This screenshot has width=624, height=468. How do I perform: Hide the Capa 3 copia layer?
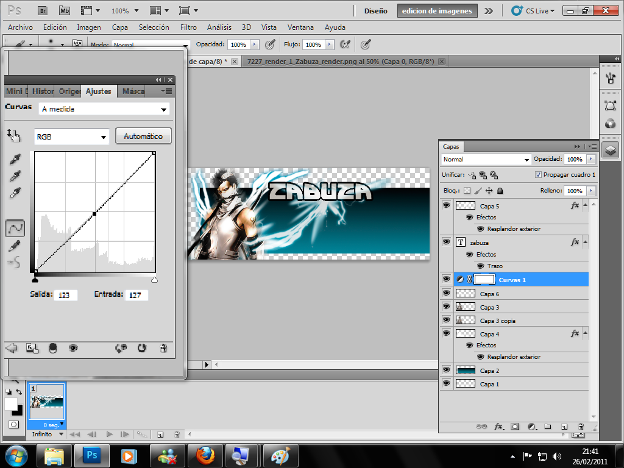pyautogui.click(x=447, y=320)
